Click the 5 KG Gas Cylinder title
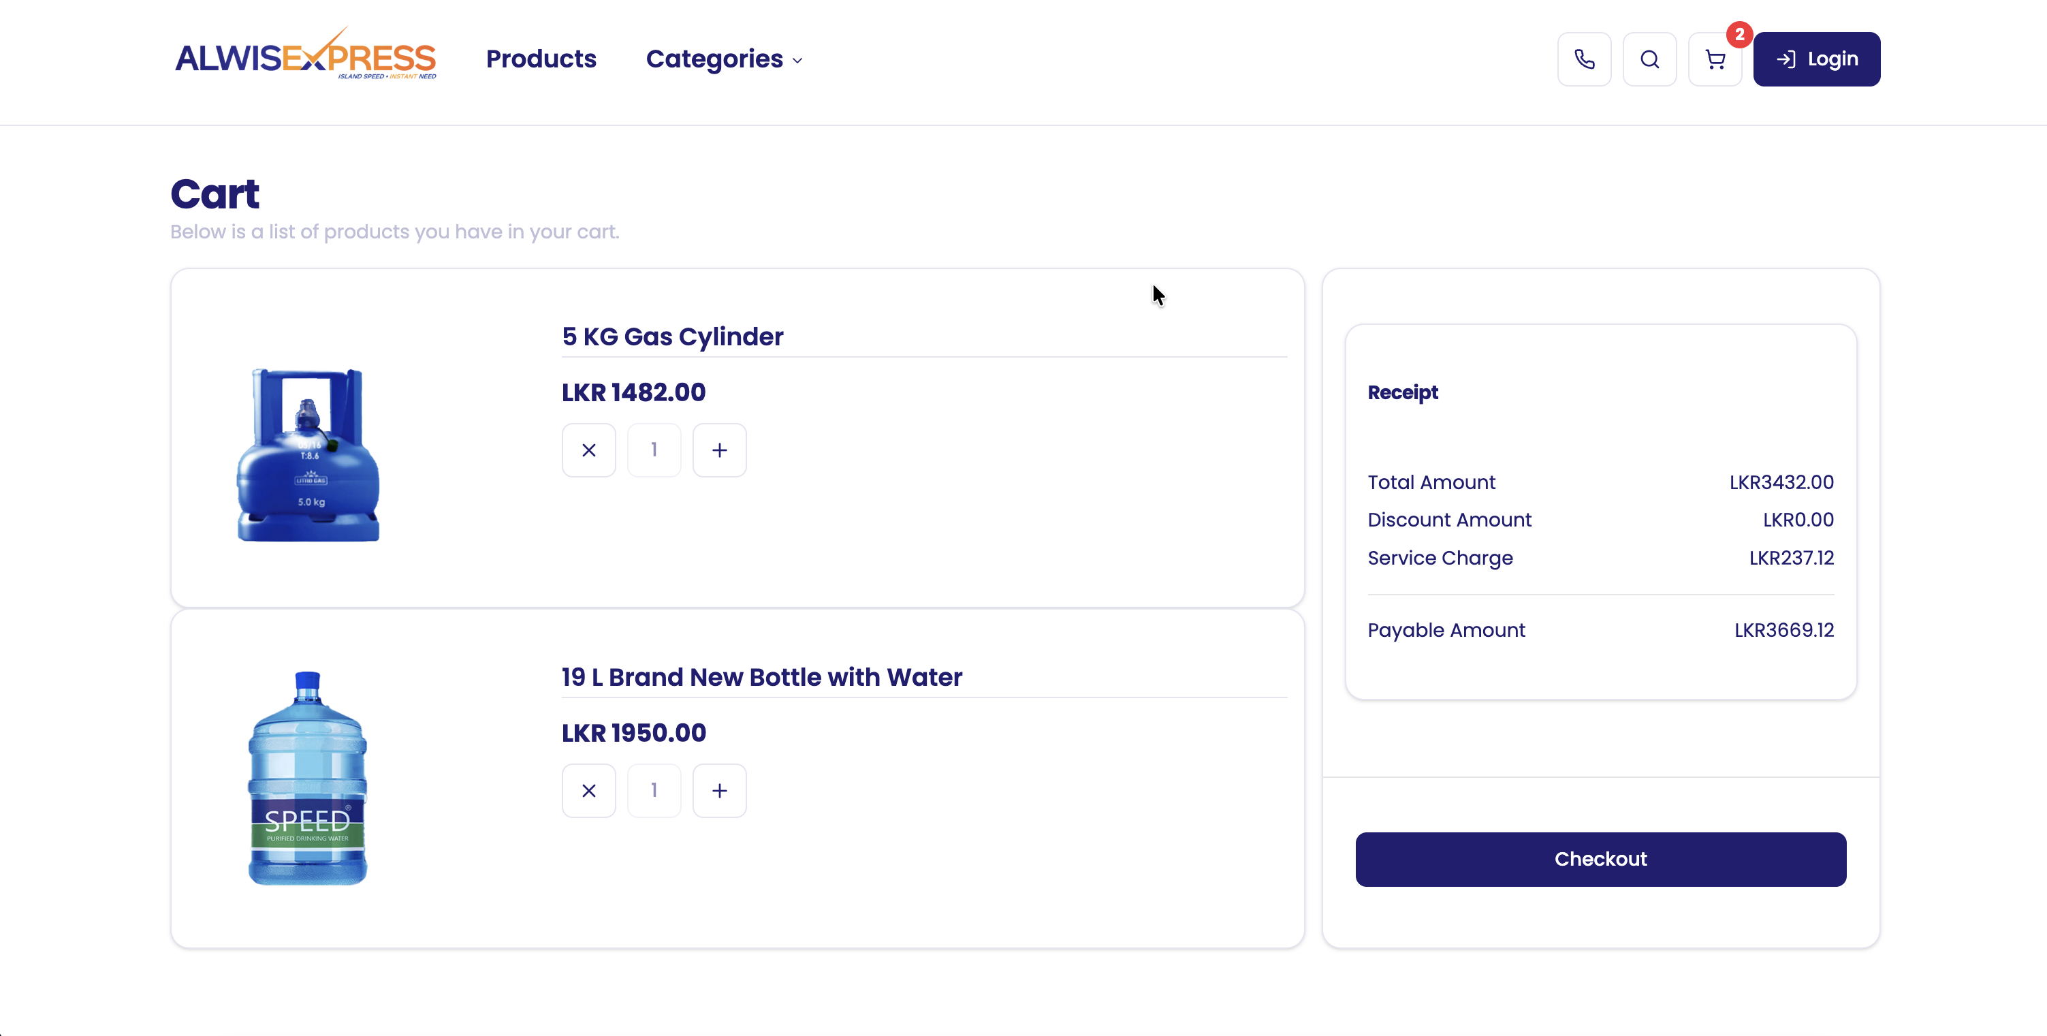 672,336
